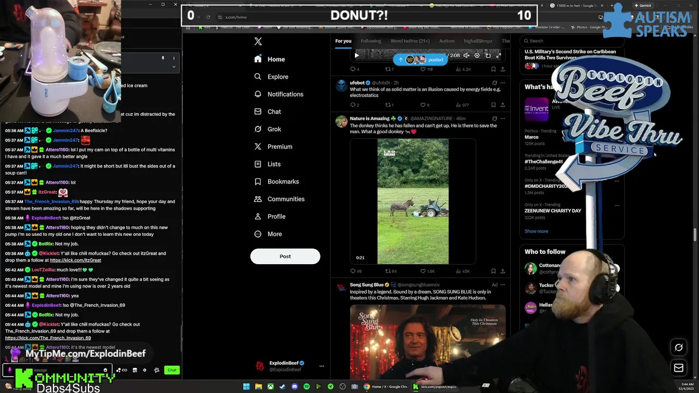This screenshot has height=393, width=699.
Task: Open the X logo home icon
Action: coord(258,41)
